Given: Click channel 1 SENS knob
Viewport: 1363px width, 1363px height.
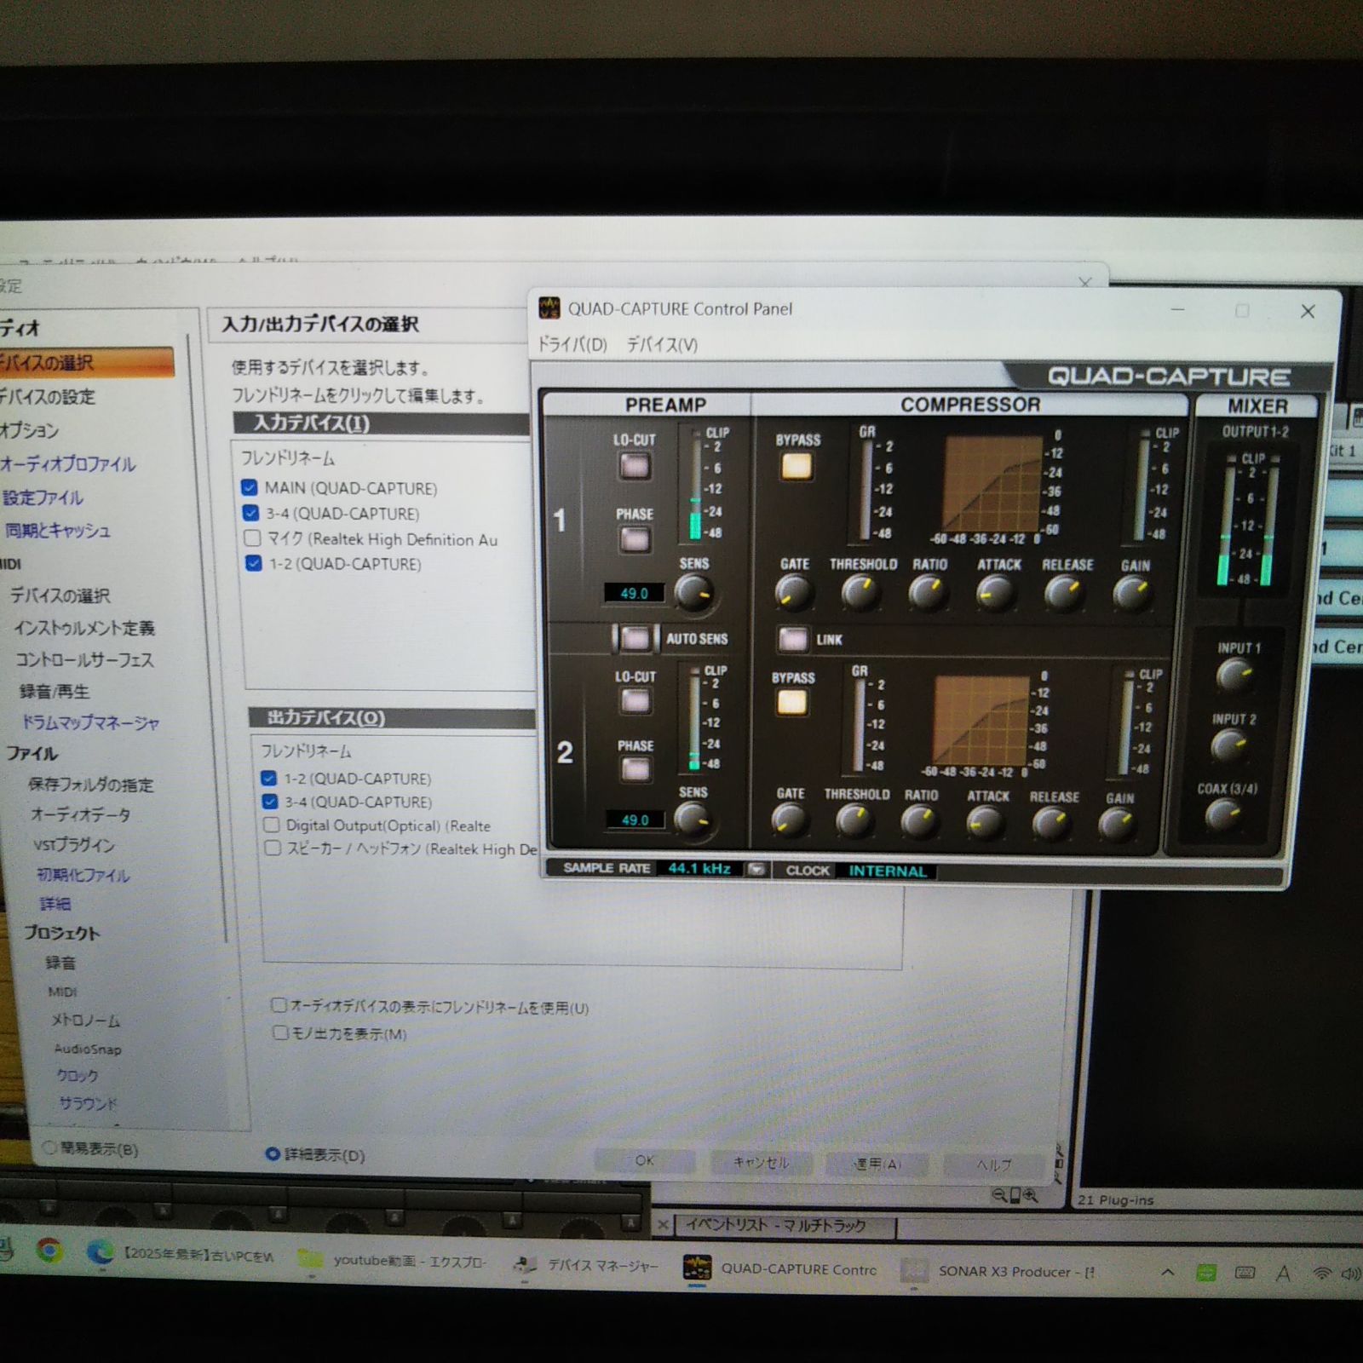Looking at the screenshot, I should coord(694,592).
